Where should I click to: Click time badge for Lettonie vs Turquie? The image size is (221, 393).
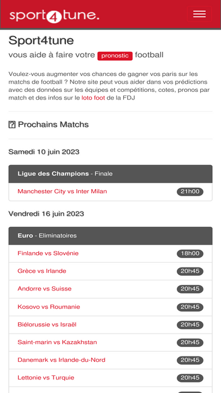[x=190, y=378]
